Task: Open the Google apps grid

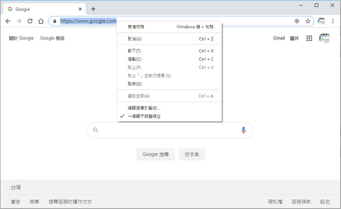Action: pyautogui.click(x=309, y=38)
